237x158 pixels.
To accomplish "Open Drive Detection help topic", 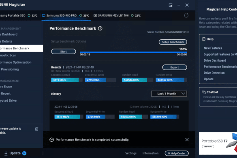I will coord(214,73).
